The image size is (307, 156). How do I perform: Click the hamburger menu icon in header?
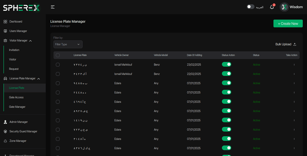(x=53, y=7)
